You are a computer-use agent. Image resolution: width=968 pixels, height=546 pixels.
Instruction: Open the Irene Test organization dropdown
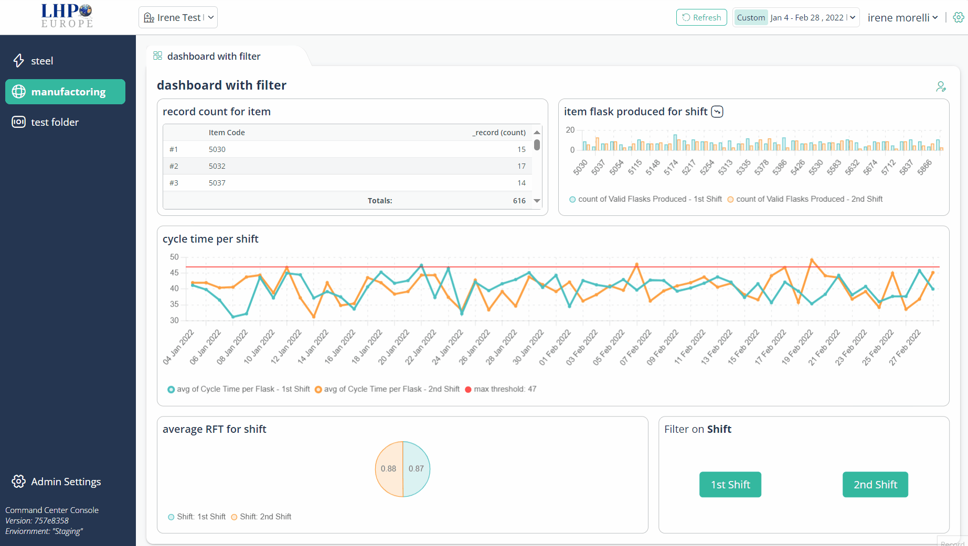click(x=178, y=18)
